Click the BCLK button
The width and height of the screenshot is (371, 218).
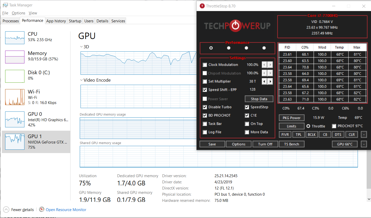pos(312,135)
